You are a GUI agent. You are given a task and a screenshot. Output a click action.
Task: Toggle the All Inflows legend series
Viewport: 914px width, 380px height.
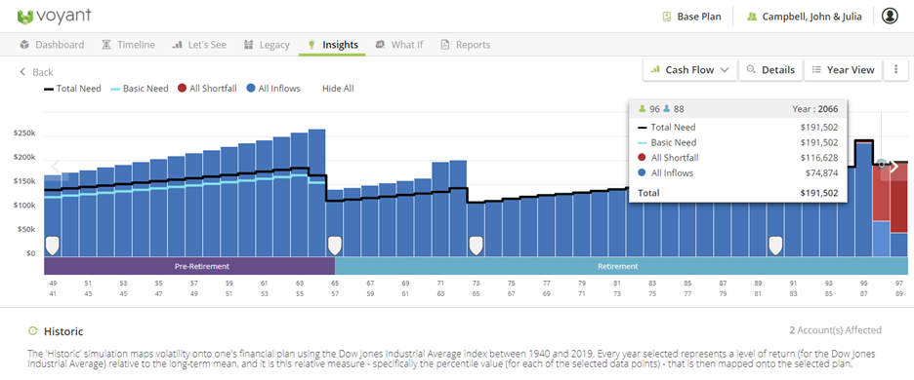click(273, 89)
